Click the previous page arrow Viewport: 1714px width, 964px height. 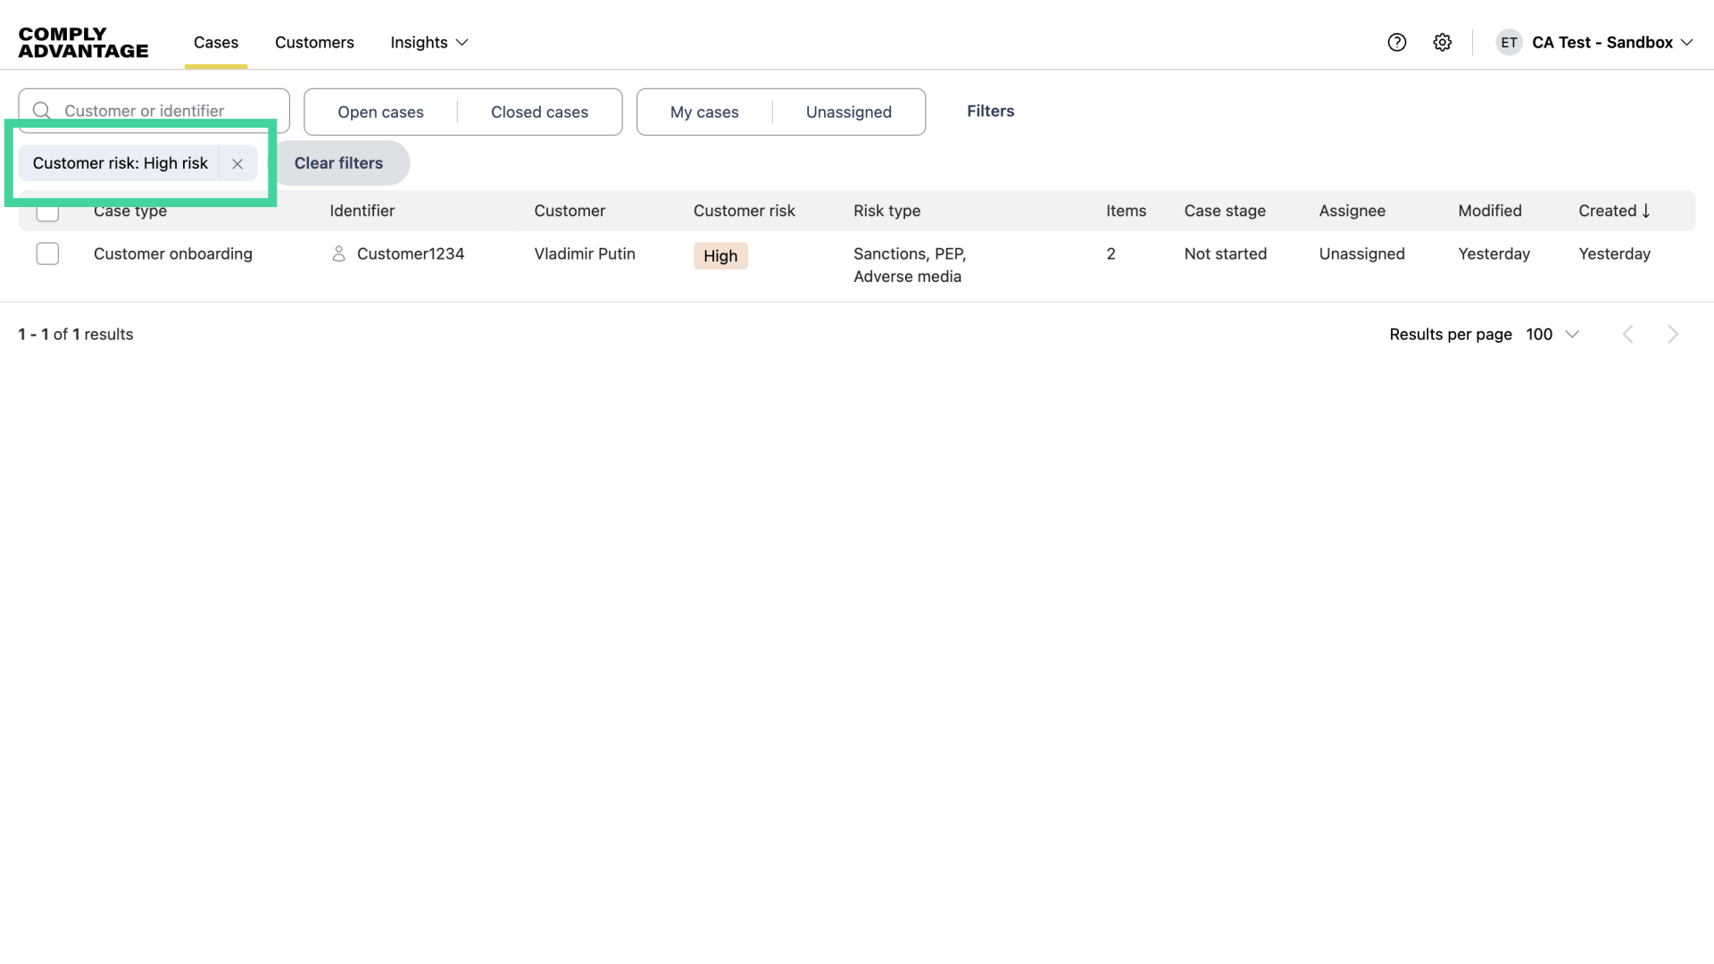(x=1627, y=334)
